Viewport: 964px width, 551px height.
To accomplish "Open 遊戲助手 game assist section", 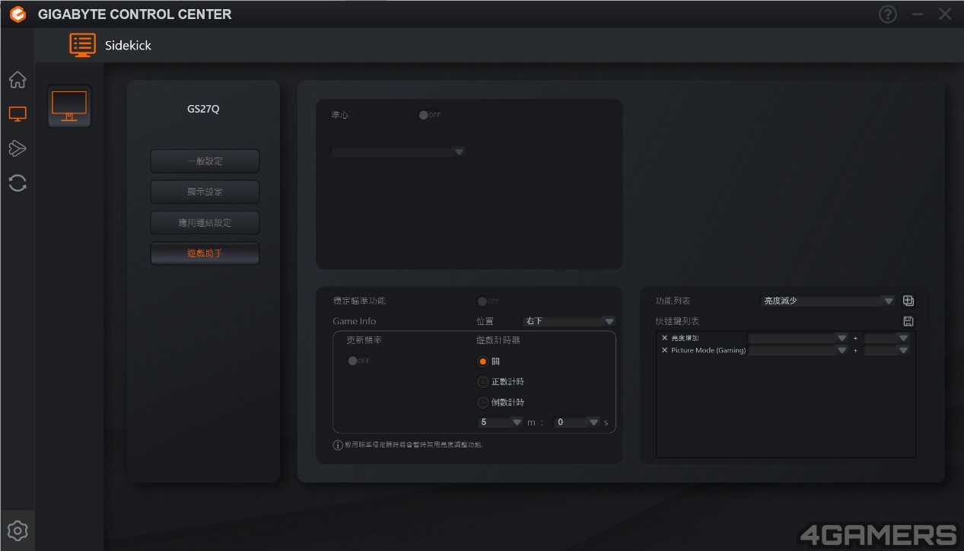I will tap(205, 253).
